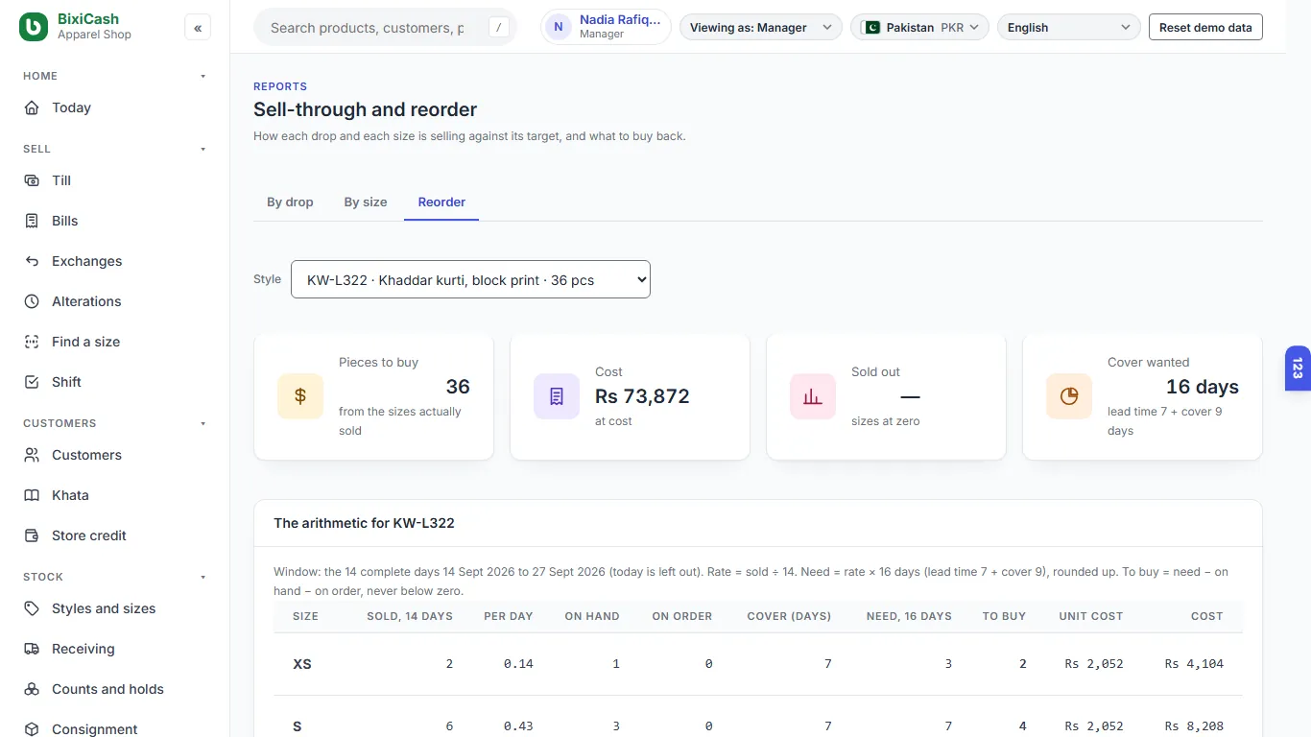Click the XS size row label

pos(302,664)
